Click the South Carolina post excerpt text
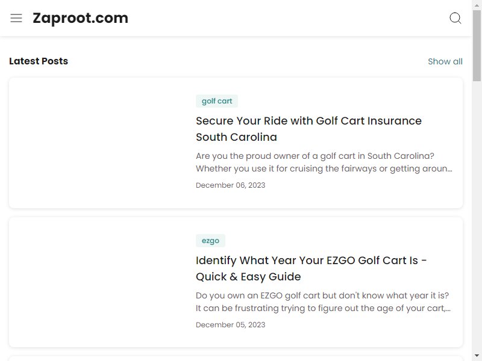Screen dimensions: 482x361 click(x=324, y=162)
